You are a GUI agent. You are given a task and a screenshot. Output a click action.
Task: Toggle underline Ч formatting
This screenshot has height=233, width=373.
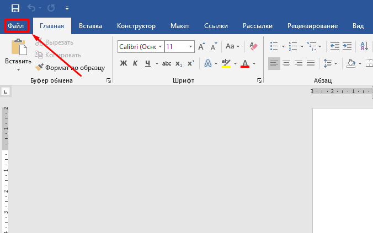coord(148,63)
